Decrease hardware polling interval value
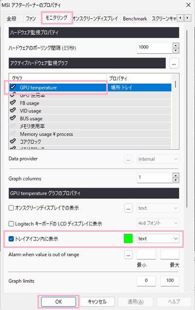 click(175, 51)
